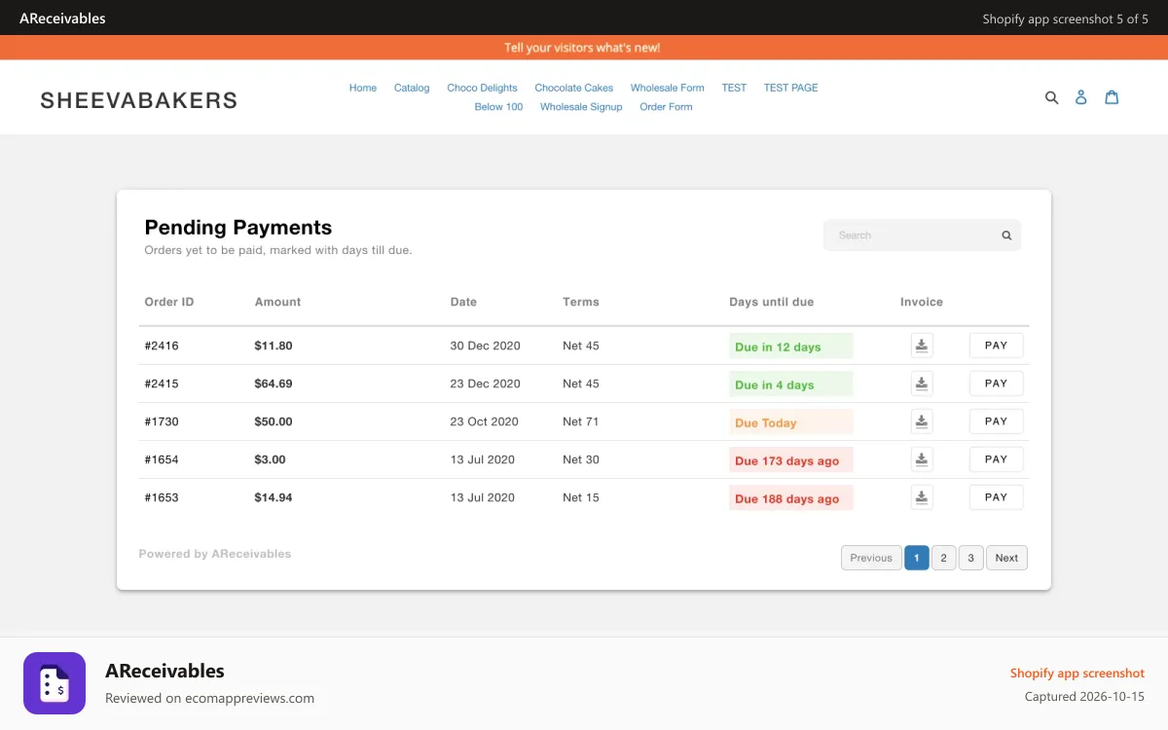Click the Terms column header

pos(581,302)
